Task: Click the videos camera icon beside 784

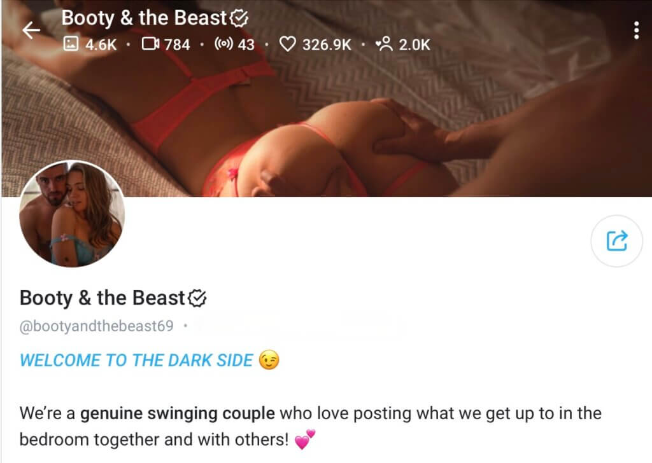Action: [x=150, y=44]
